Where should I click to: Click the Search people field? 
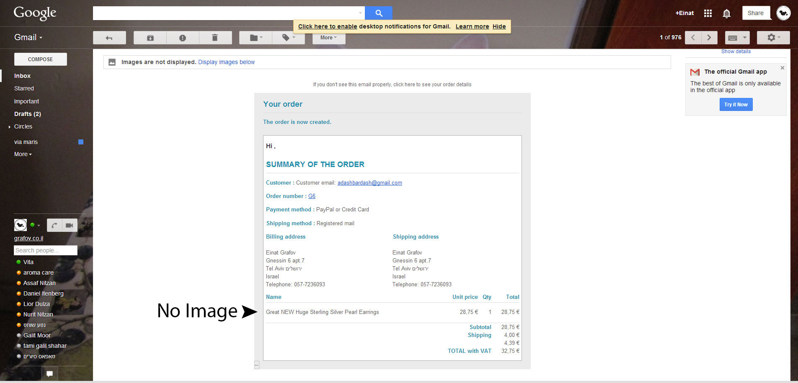point(46,250)
